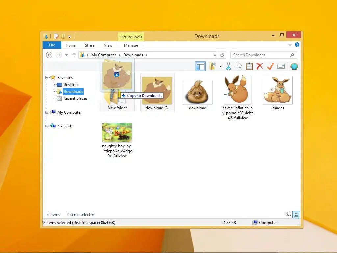The image size is (337, 253).
Task: Click Downloads in the address breadcrumb
Action: [133, 55]
